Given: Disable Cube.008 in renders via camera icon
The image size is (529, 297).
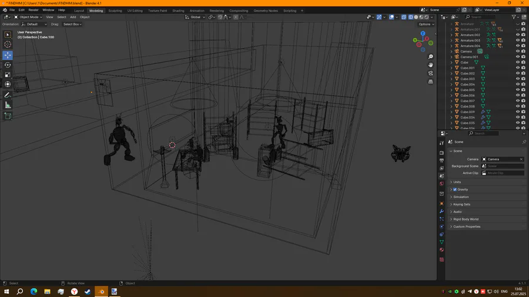Looking at the screenshot, I should pos(523,106).
